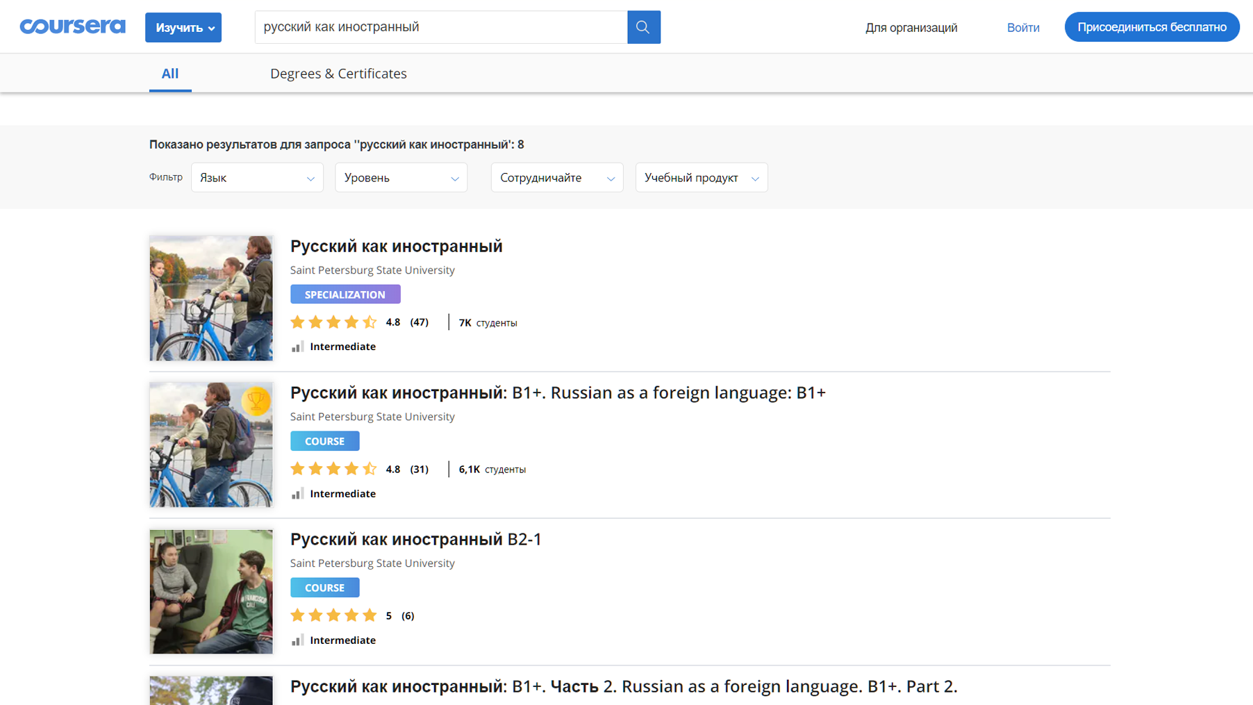Select the SPECIALIZATION badge on first result

tap(345, 294)
